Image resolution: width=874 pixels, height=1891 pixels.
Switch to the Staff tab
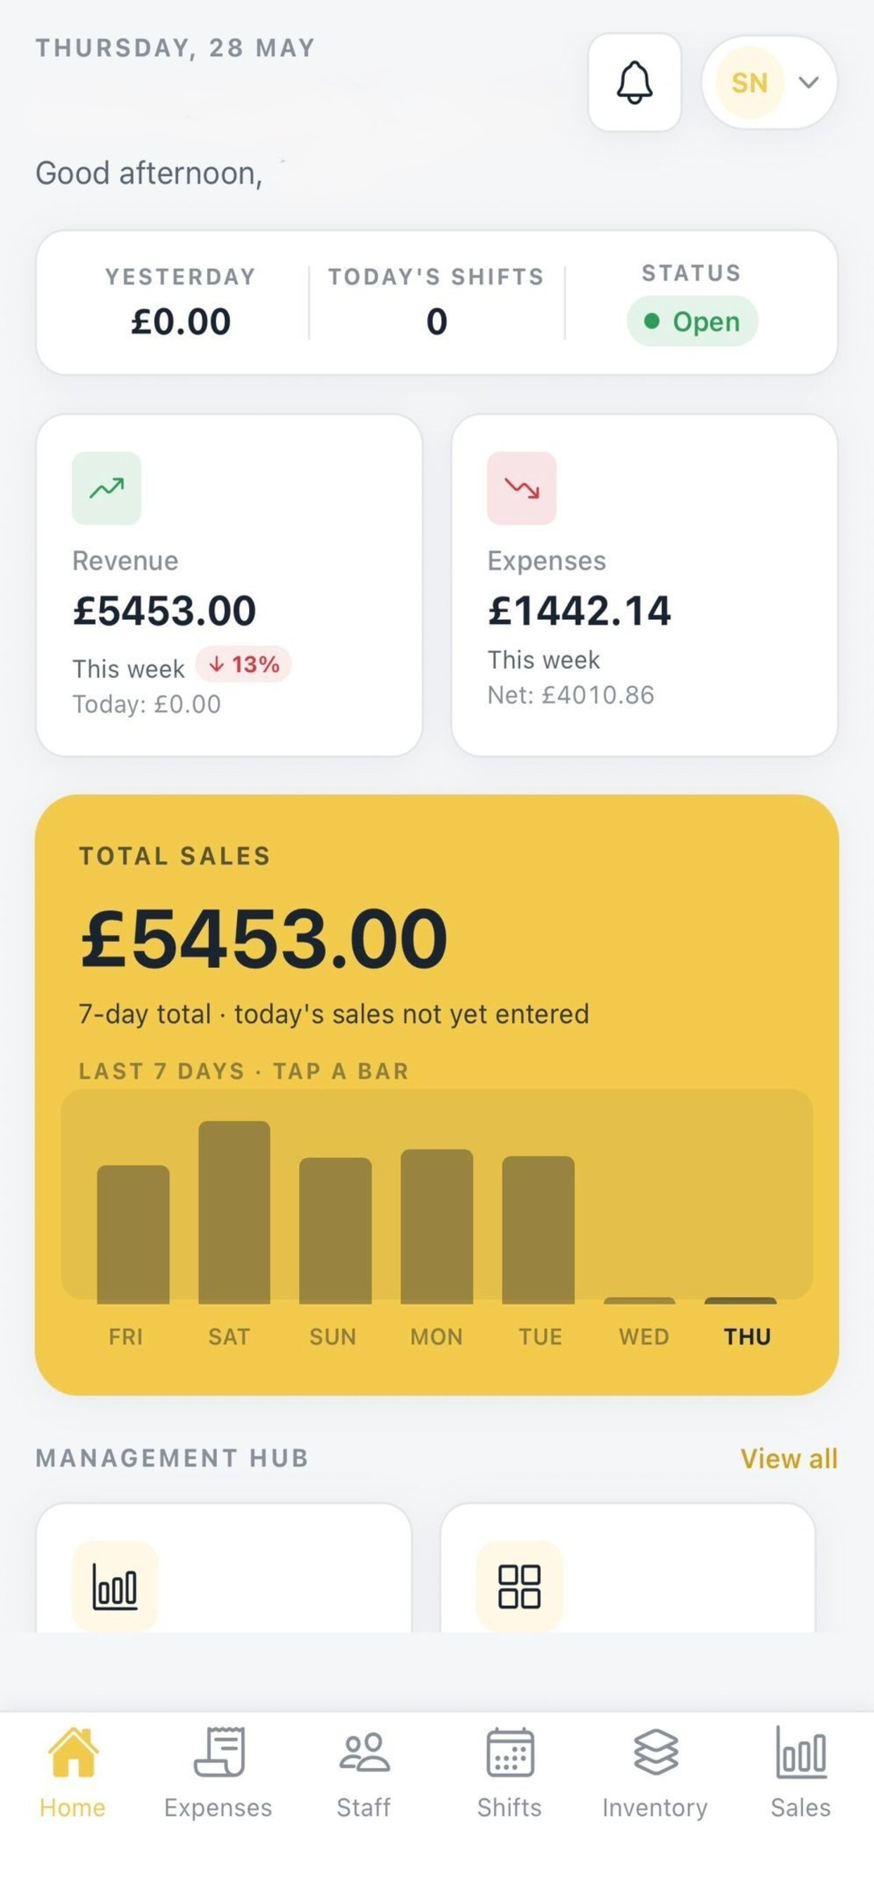(x=364, y=1772)
